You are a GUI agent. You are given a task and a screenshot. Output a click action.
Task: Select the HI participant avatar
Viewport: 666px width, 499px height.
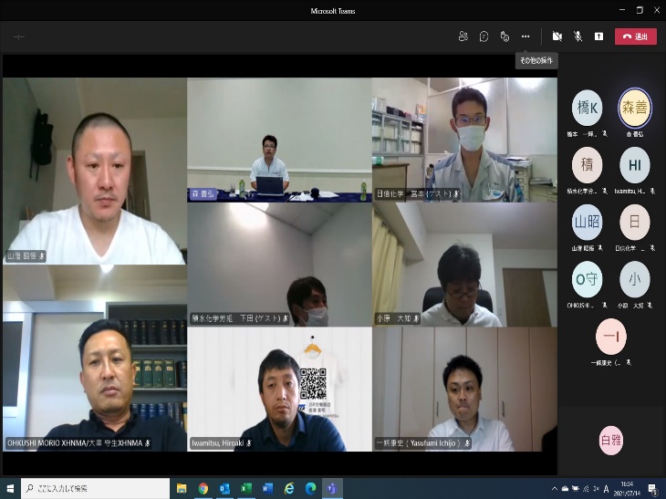click(635, 165)
